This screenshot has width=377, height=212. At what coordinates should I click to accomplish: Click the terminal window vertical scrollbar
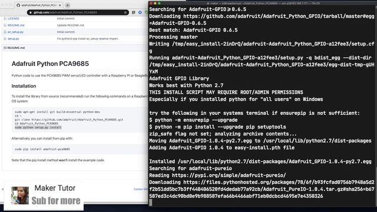pyautogui.click(x=376, y=106)
